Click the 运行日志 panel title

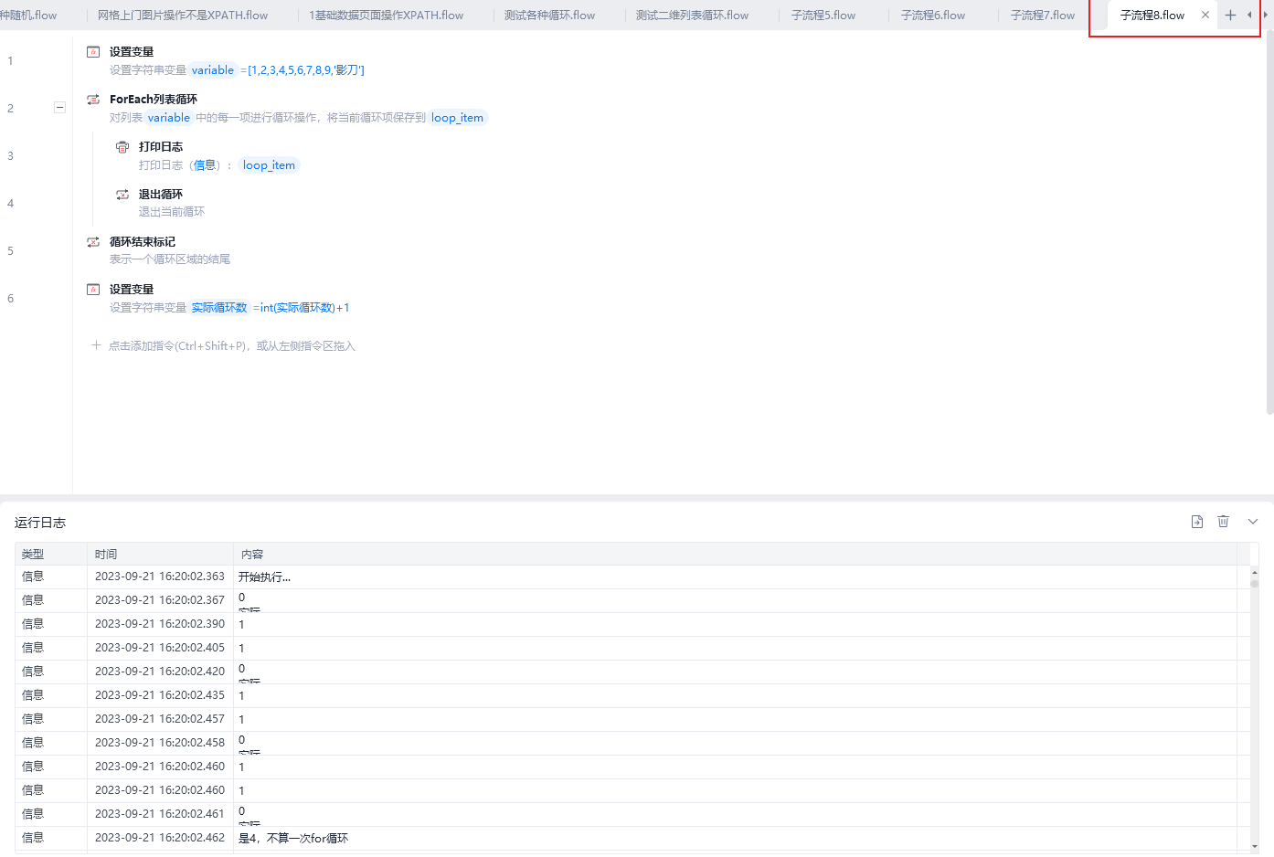40,523
